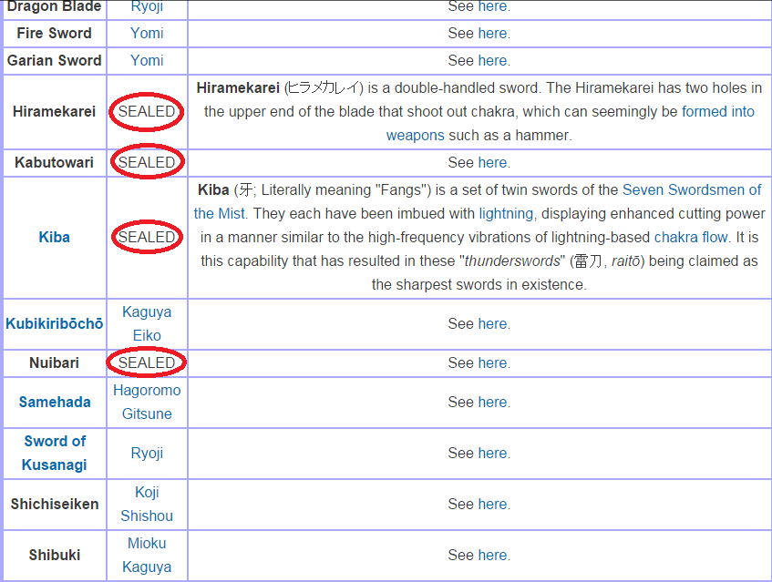
Task: Open the Sword of Kusanagi link
Action: coord(55,453)
